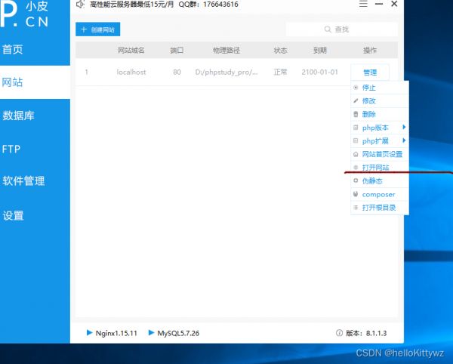Click 删除 (delete) menu entry
This screenshot has height=364, width=453.
[x=369, y=114]
